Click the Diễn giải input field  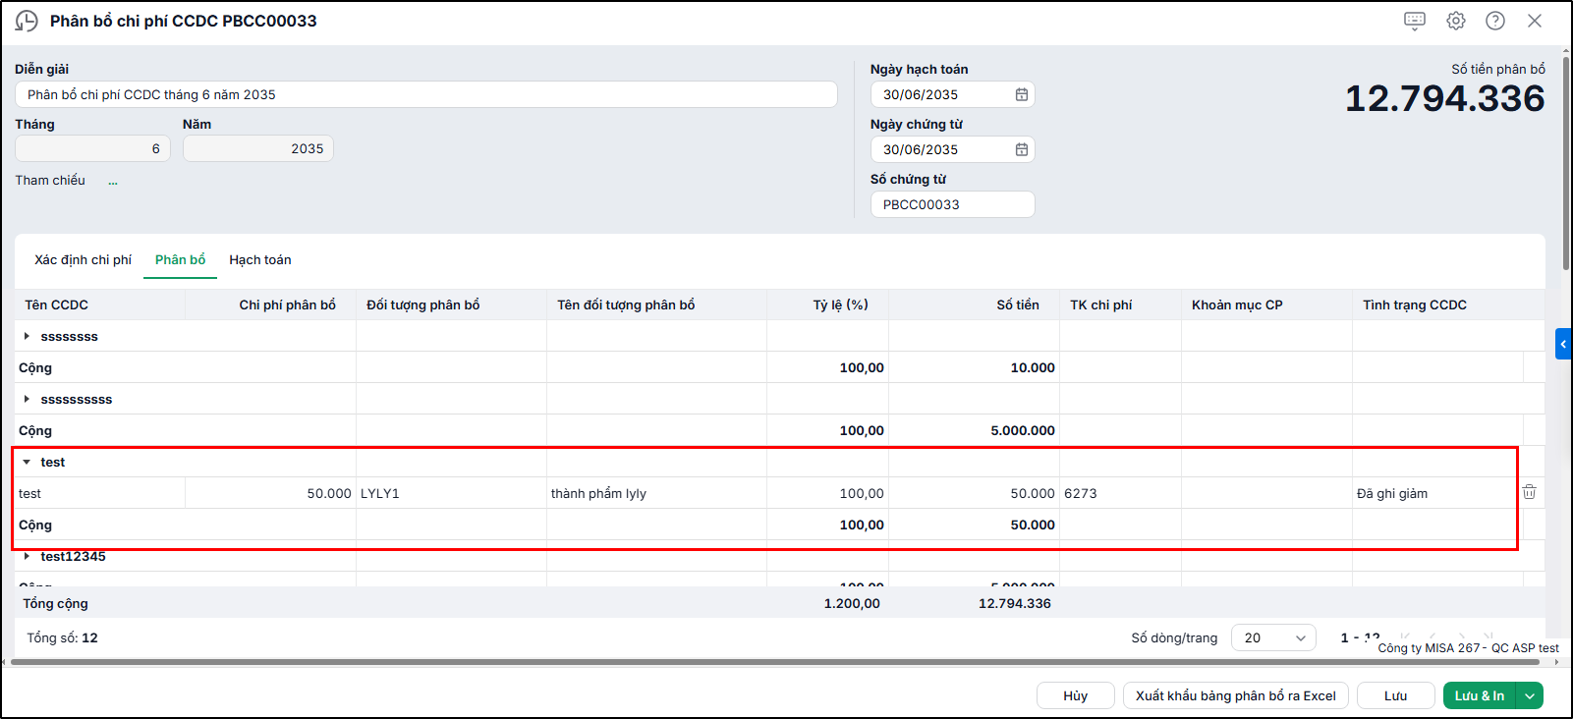[x=426, y=94]
